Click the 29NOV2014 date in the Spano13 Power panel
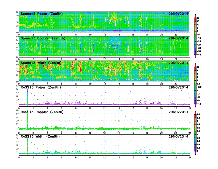Viewport: 218px width, 169px height. (x=178, y=14)
